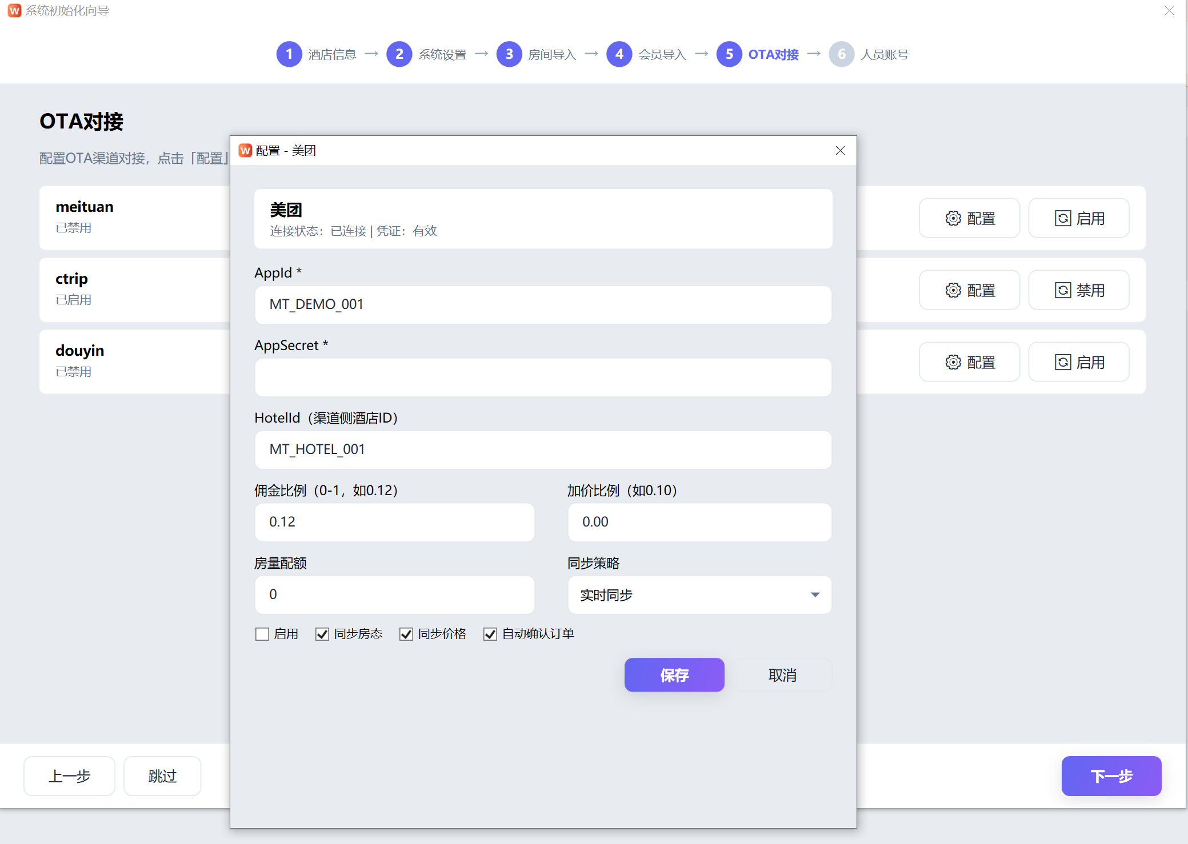The height and width of the screenshot is (844, 1188).
Task: Click the gear icon in meituan's 配置 button
Action: point(953,218)
